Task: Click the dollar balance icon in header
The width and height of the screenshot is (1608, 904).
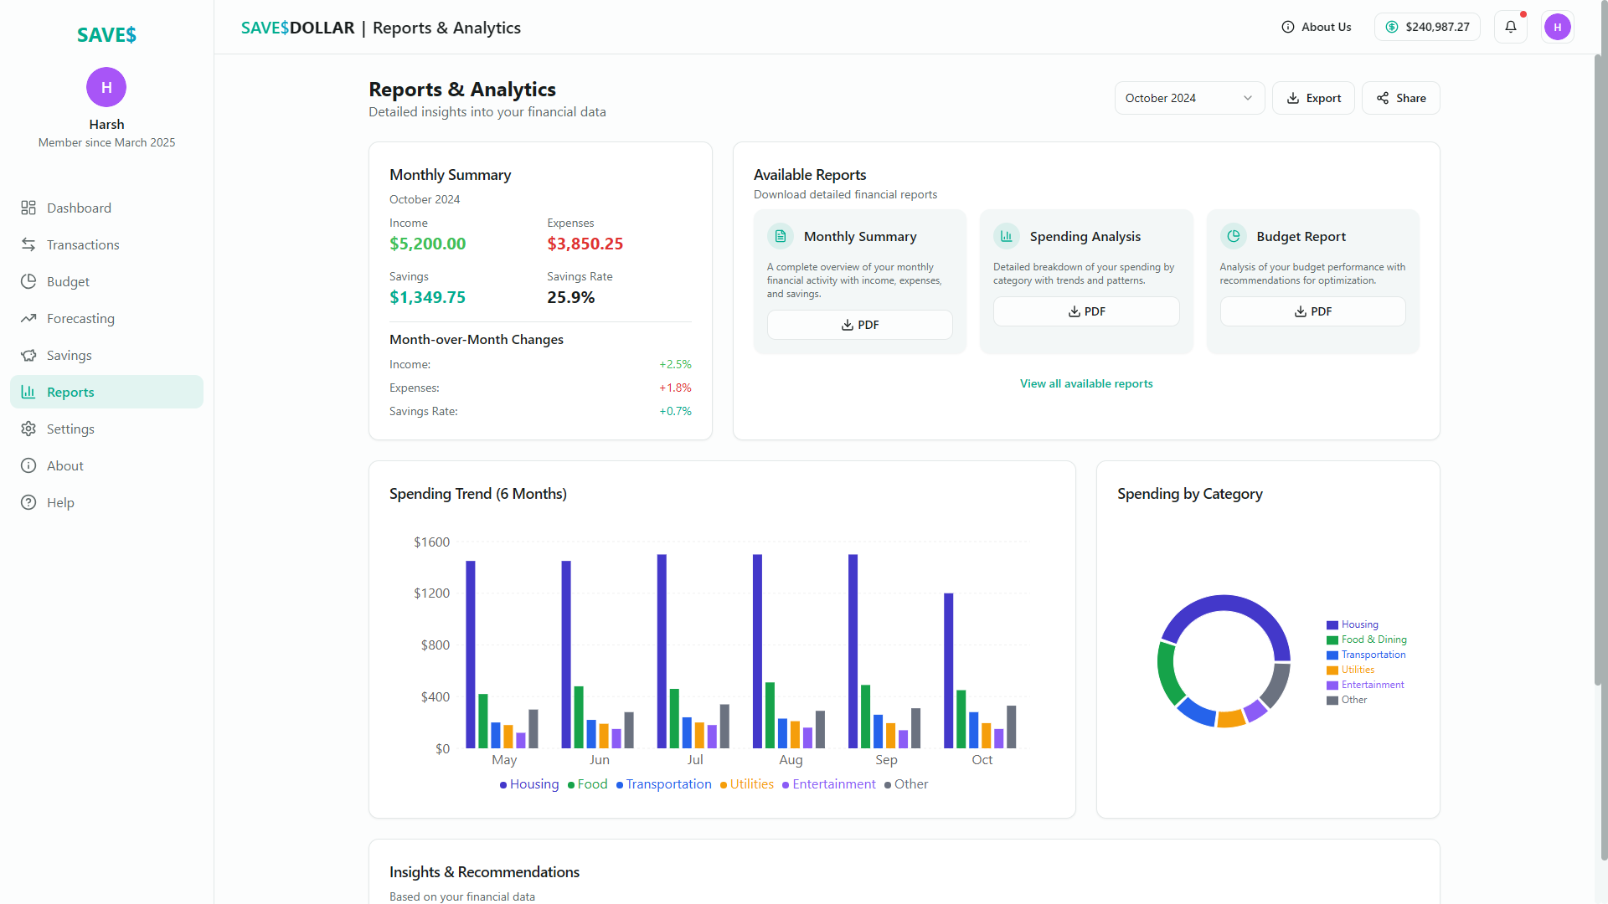Action: coord(1392,27)
